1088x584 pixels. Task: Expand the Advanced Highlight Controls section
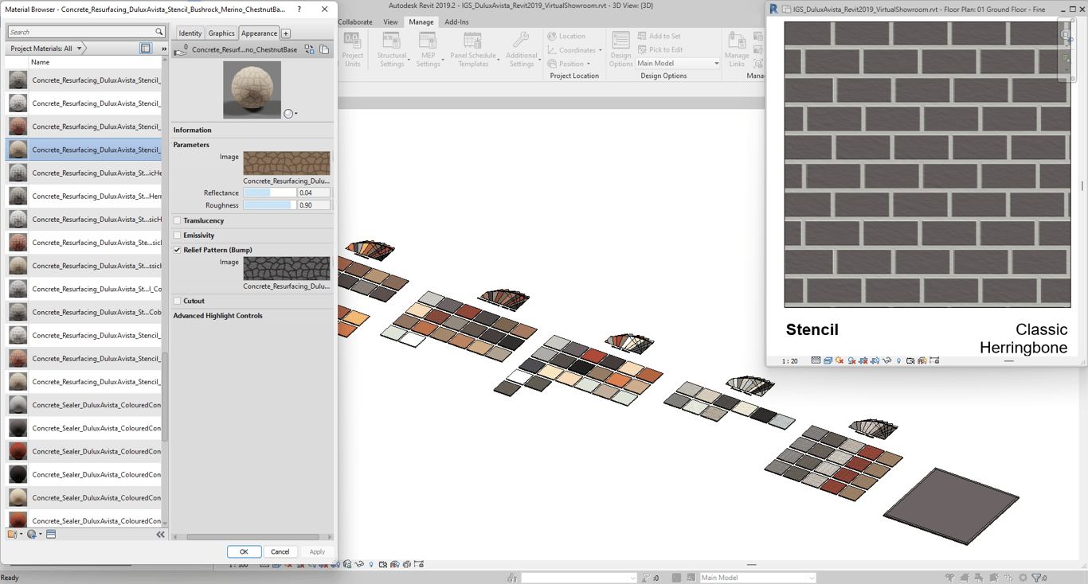217,316
